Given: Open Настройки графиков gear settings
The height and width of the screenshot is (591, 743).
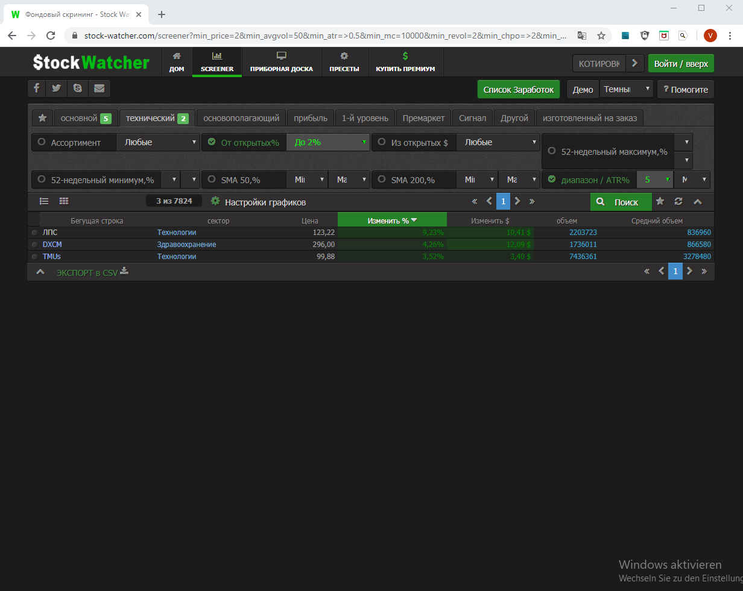Looking at the screenshot, I should (215, 201).
